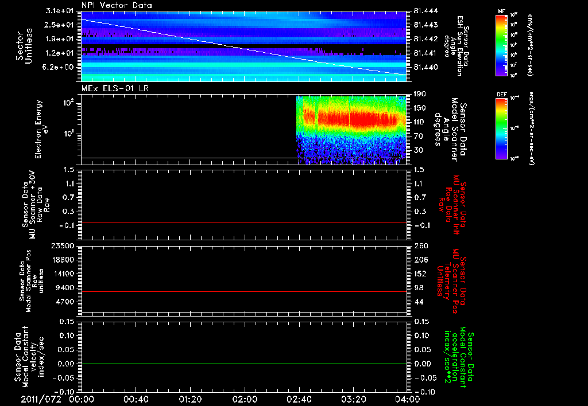Click the ESH Sun Elevation Angle axis label

pos(459,46)
